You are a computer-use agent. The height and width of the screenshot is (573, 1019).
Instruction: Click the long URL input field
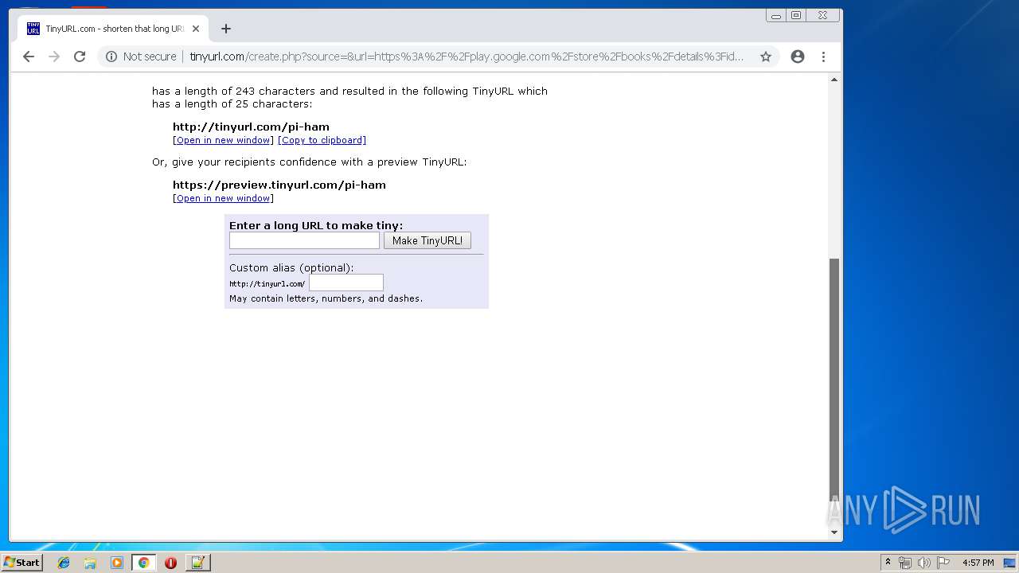pos(304,240)
